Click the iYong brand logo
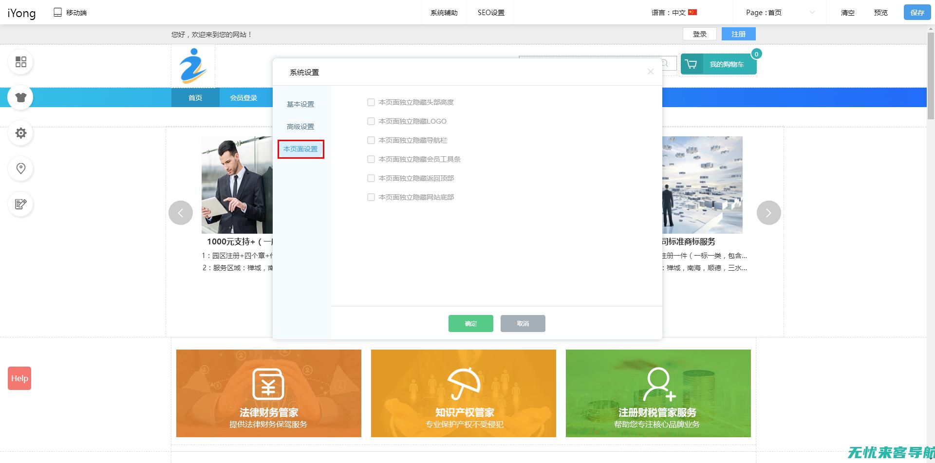This screenshot has width=935, height=463. 21,13
